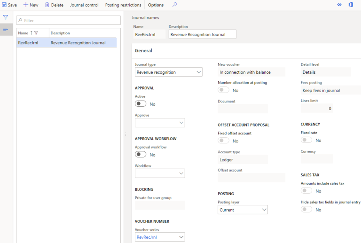This screenshot has height=243, width=361.
Task: Click Posting restrictions button
Action: (123, 5)
